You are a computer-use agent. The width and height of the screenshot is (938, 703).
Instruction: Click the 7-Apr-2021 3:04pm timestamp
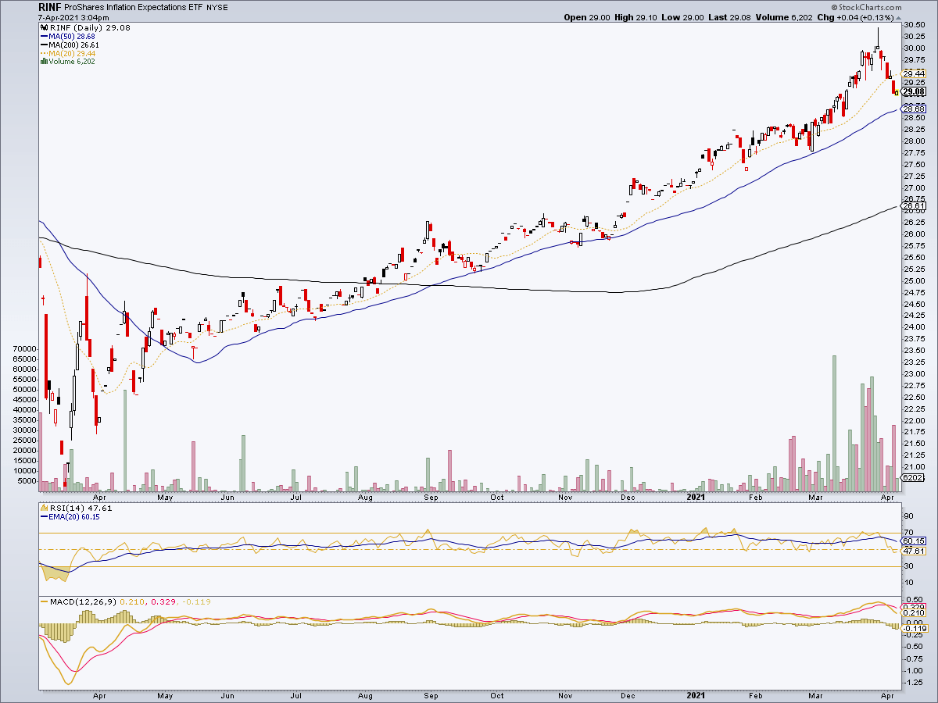coord(73,17)
